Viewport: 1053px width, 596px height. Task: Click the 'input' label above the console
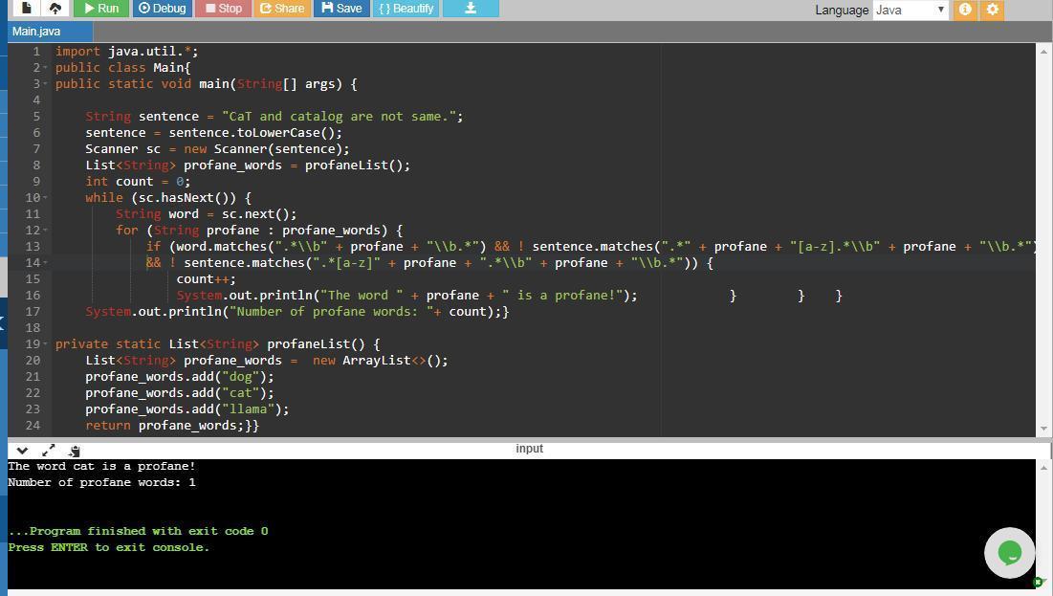[x=529, y=448]
